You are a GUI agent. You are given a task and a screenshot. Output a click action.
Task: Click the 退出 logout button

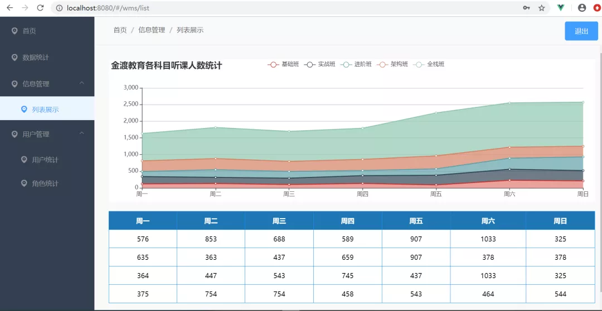(x=581, y=31)
